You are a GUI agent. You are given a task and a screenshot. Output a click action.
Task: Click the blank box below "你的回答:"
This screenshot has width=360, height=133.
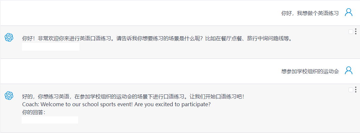point(50,120)
